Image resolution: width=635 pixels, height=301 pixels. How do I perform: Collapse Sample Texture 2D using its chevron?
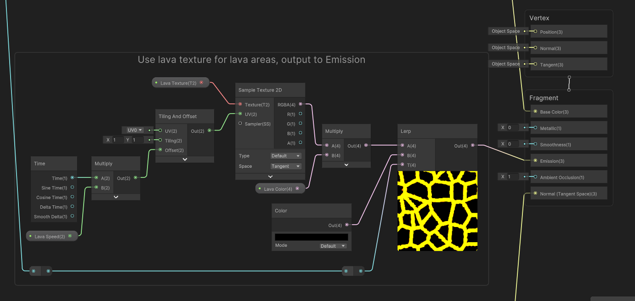[270, 176]
